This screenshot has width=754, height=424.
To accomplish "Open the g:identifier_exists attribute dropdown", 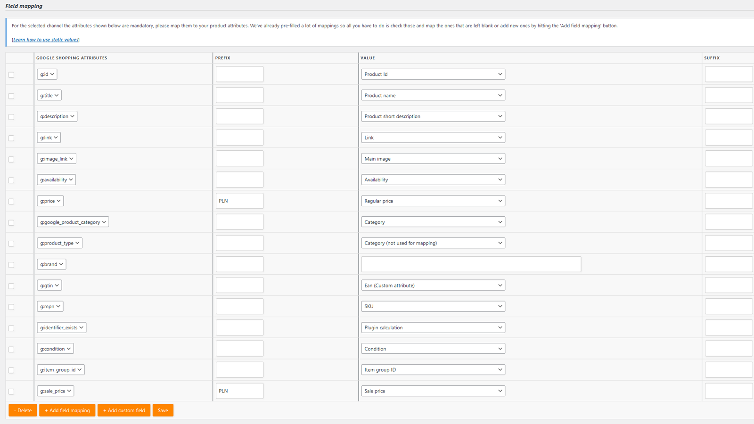I will click(x=62, y=327).
